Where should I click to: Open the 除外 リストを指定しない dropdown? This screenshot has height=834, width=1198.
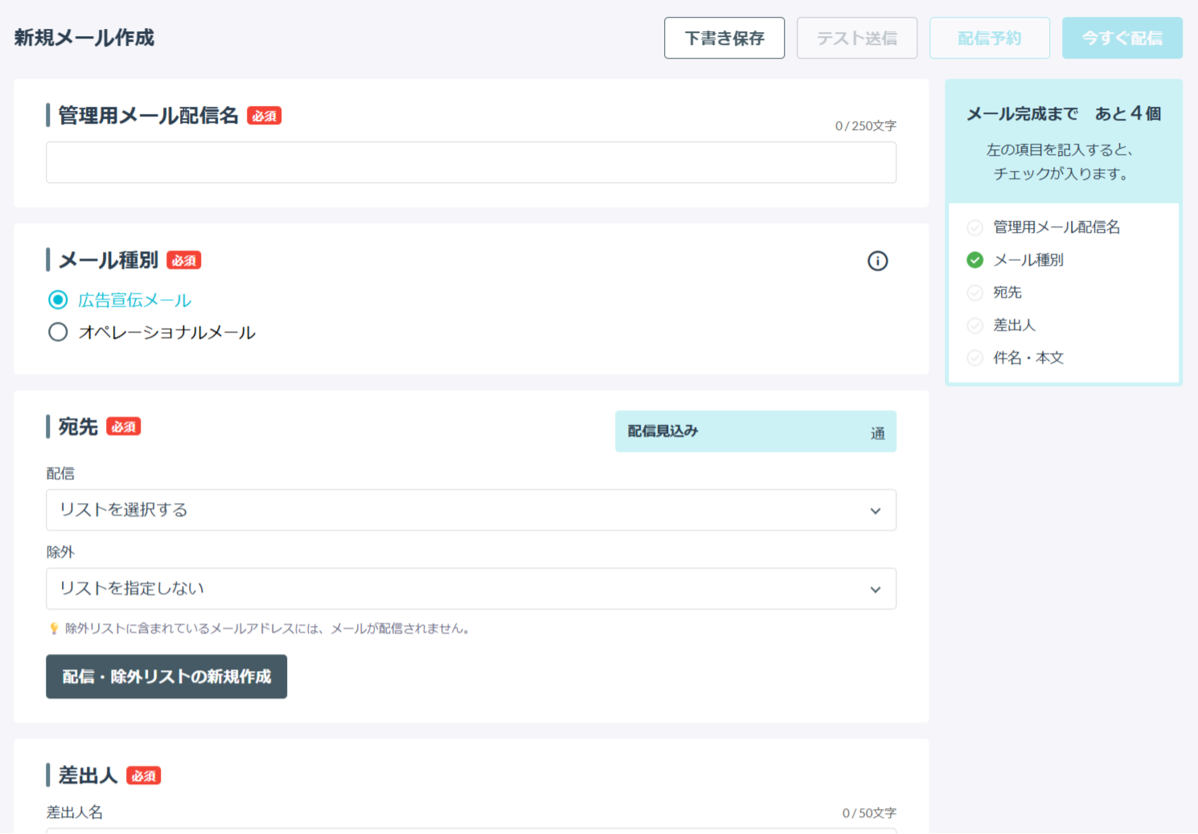pos(471,589)
